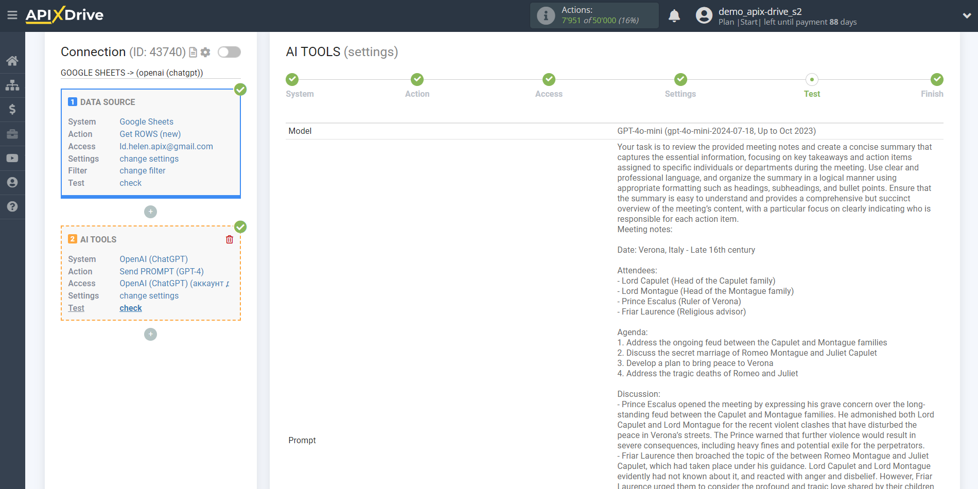The image size is (978, 489).
Task: Click the actions info icon
Action: point(546,15)
